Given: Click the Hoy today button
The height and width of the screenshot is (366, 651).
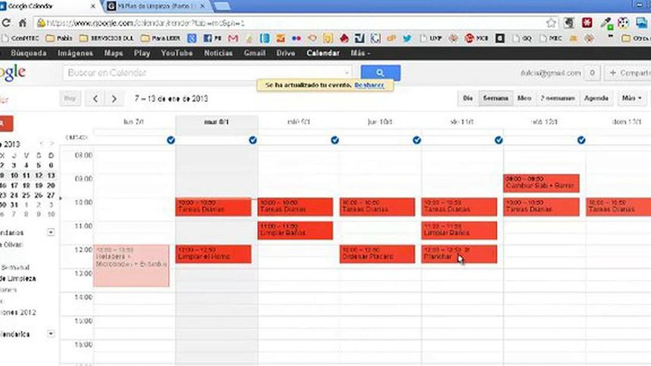Looking at the screenshot, I should [x=69, y=99].
